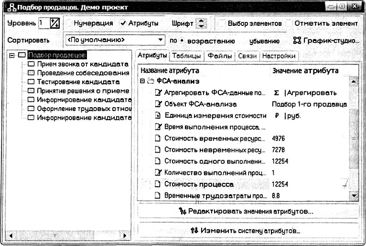
Task: Click the level sort icon next to Уровень field
Action: pyautogui.click(x=55, y=23)
